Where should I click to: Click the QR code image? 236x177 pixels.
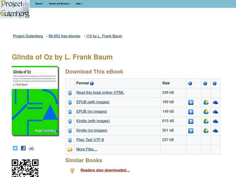click(25, 168)
